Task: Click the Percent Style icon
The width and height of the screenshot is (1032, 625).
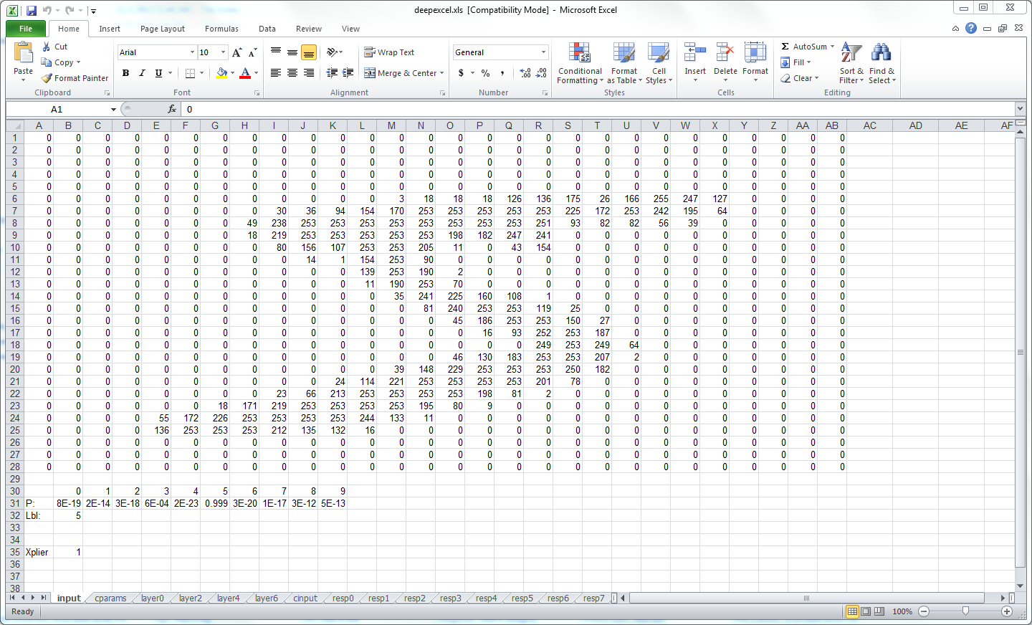Action: 485,73
